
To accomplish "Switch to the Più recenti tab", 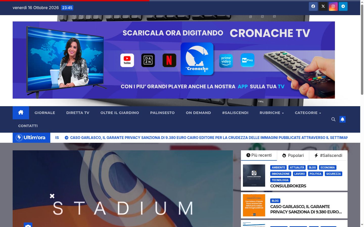I will click(x=259, y=155).
